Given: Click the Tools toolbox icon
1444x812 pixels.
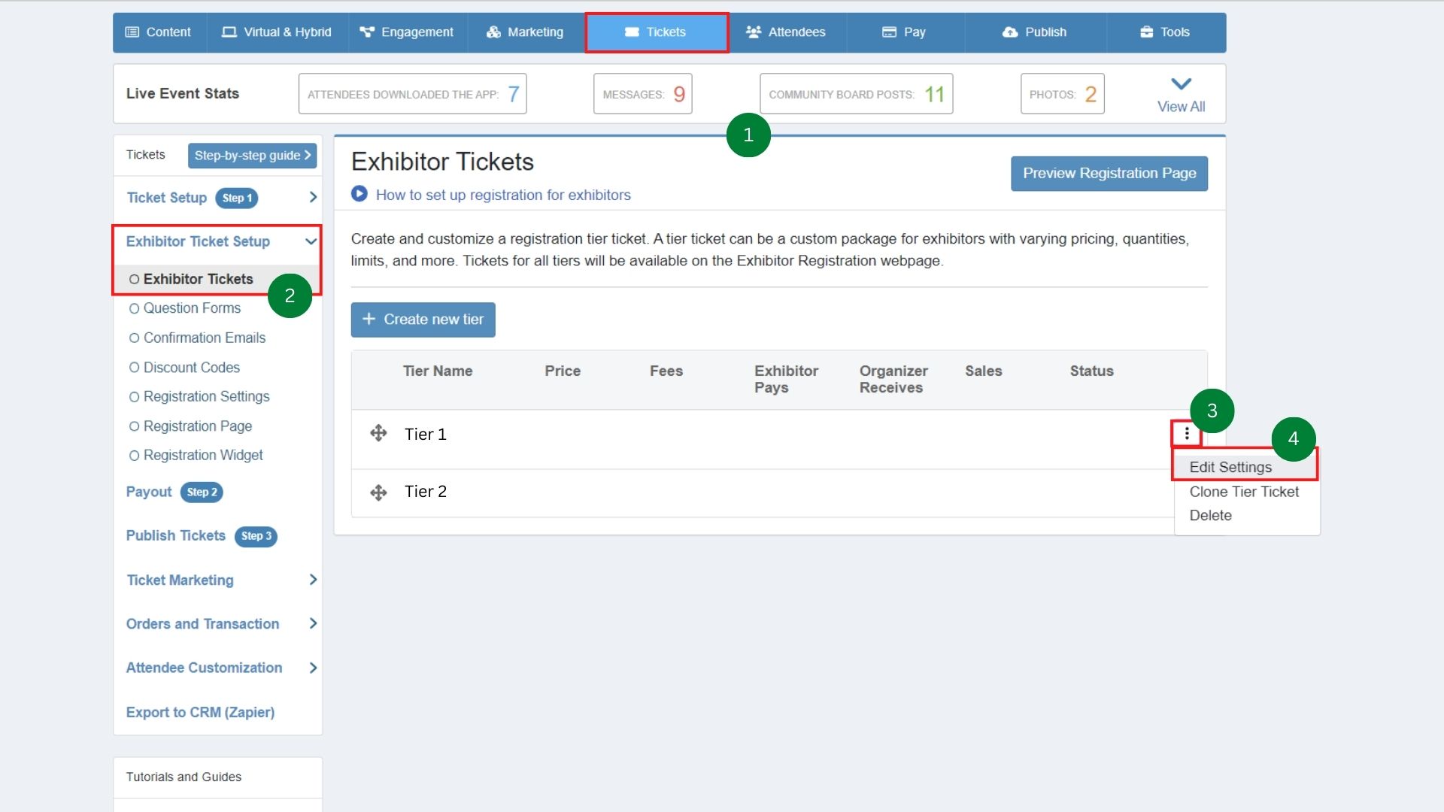Looking at the screenshot, I should pyautogui.click(x=1146, y=32).
